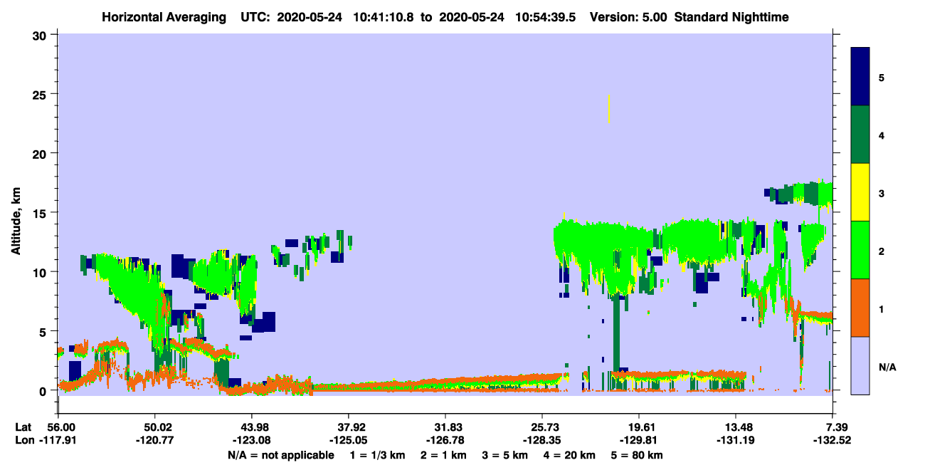Image resolution: width=925 pixels, height=475 pixels.
Task: Click the longitude value -128.35
Action: 542,440
